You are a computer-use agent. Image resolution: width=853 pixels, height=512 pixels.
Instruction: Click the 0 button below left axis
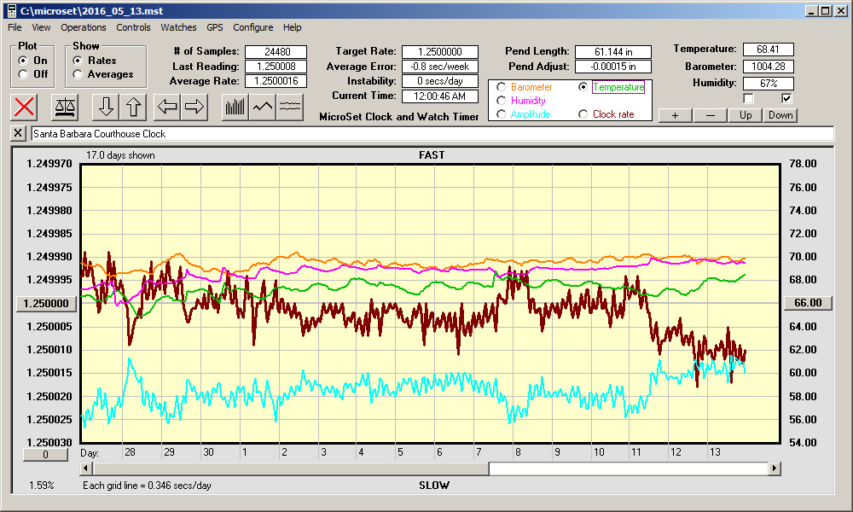46,454
